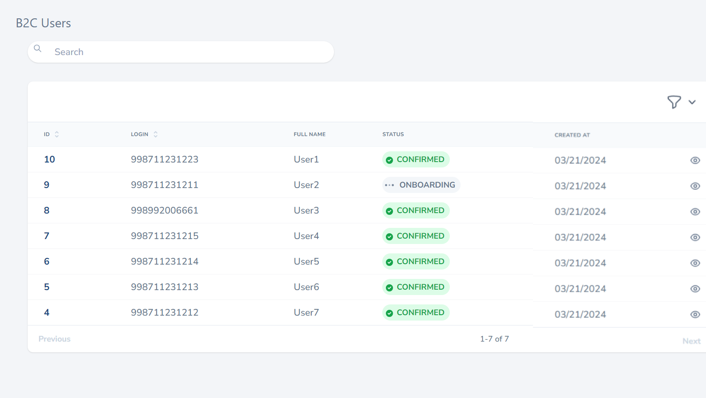Click the view icon in User4 row

[695, 237]
